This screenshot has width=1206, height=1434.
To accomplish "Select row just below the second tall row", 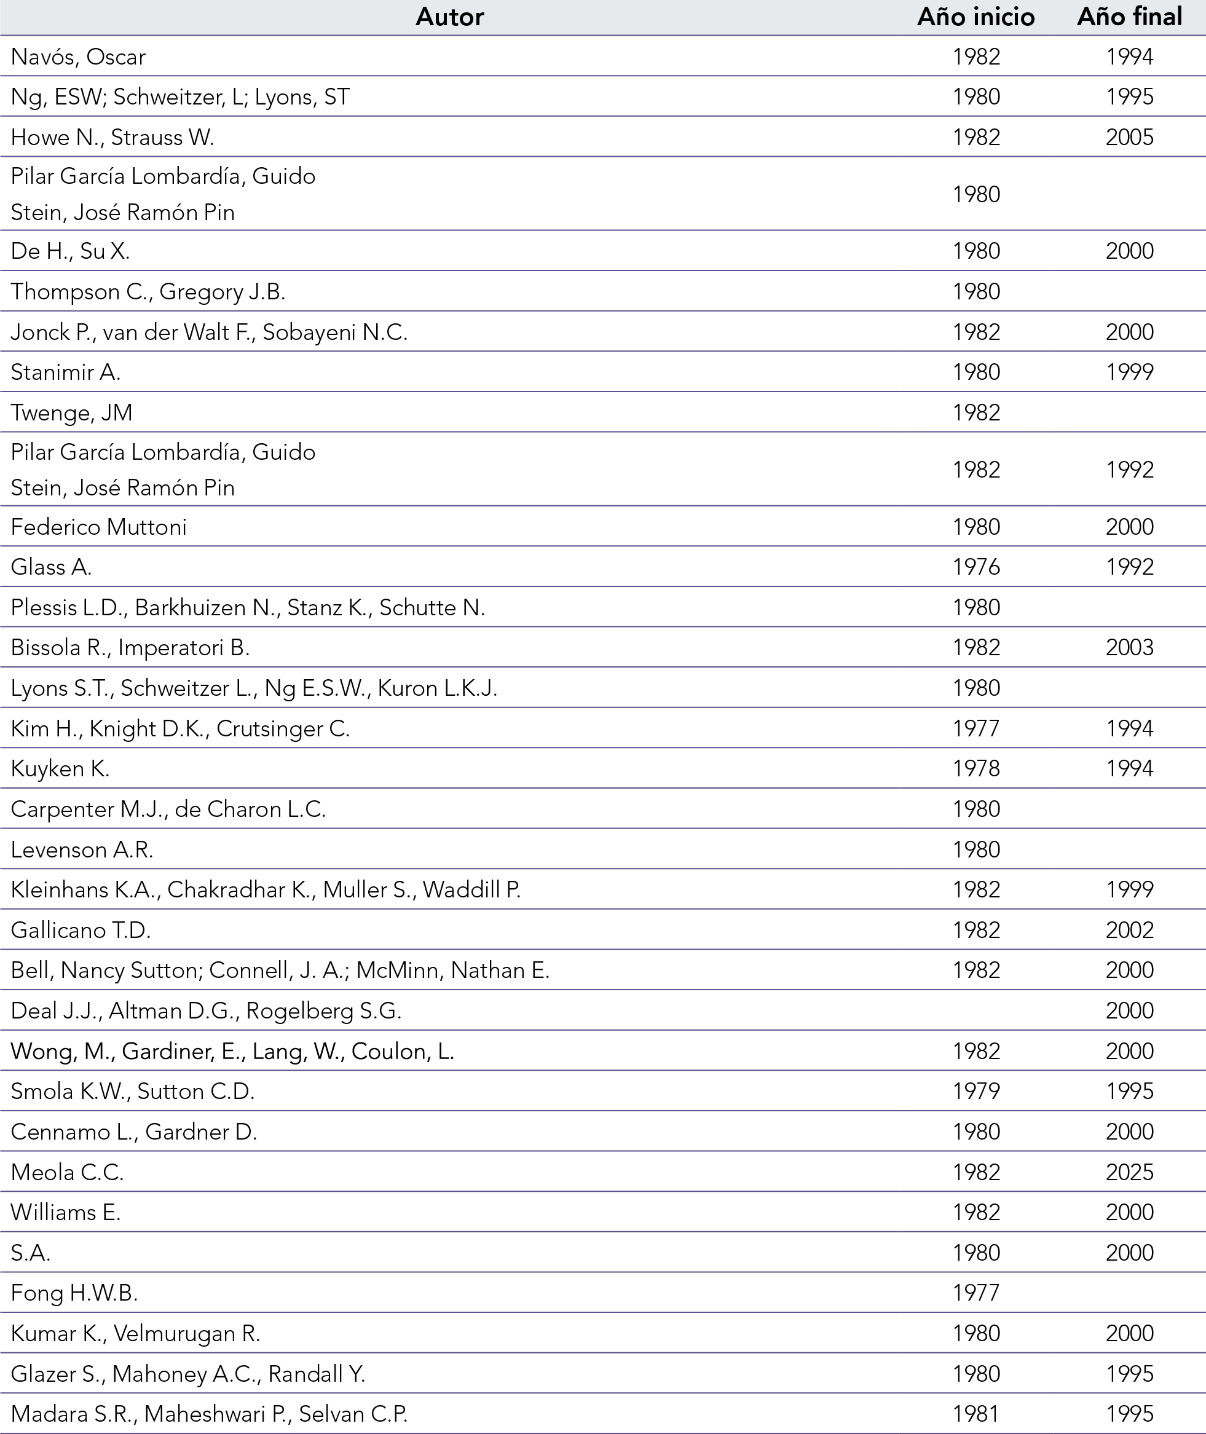I will 451,526.
